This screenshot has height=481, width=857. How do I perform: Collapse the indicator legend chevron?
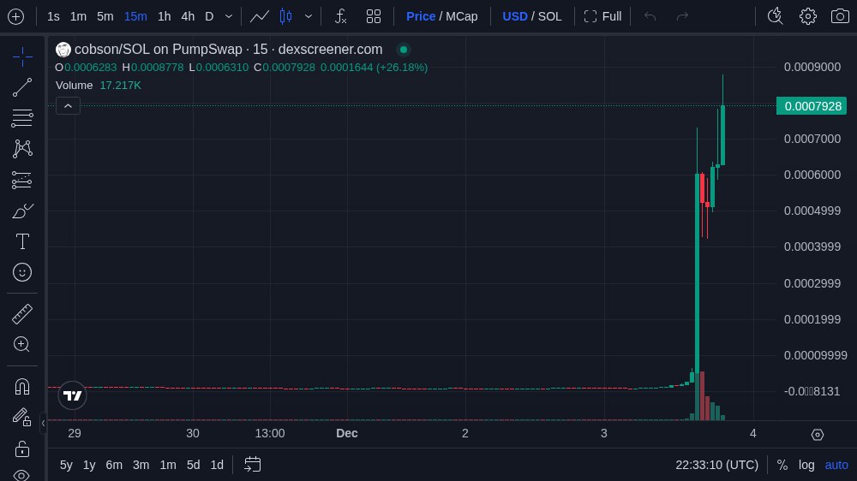68,105
